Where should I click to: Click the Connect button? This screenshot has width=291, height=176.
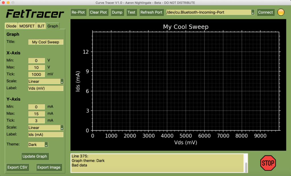265,12
